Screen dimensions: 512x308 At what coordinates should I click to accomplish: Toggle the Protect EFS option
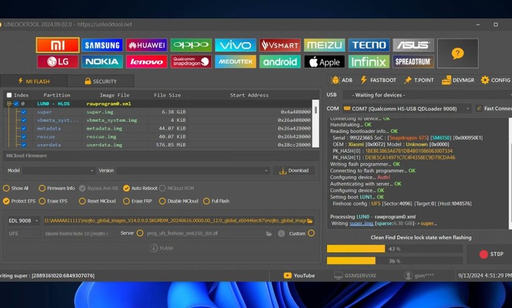[x=7, y=201]
